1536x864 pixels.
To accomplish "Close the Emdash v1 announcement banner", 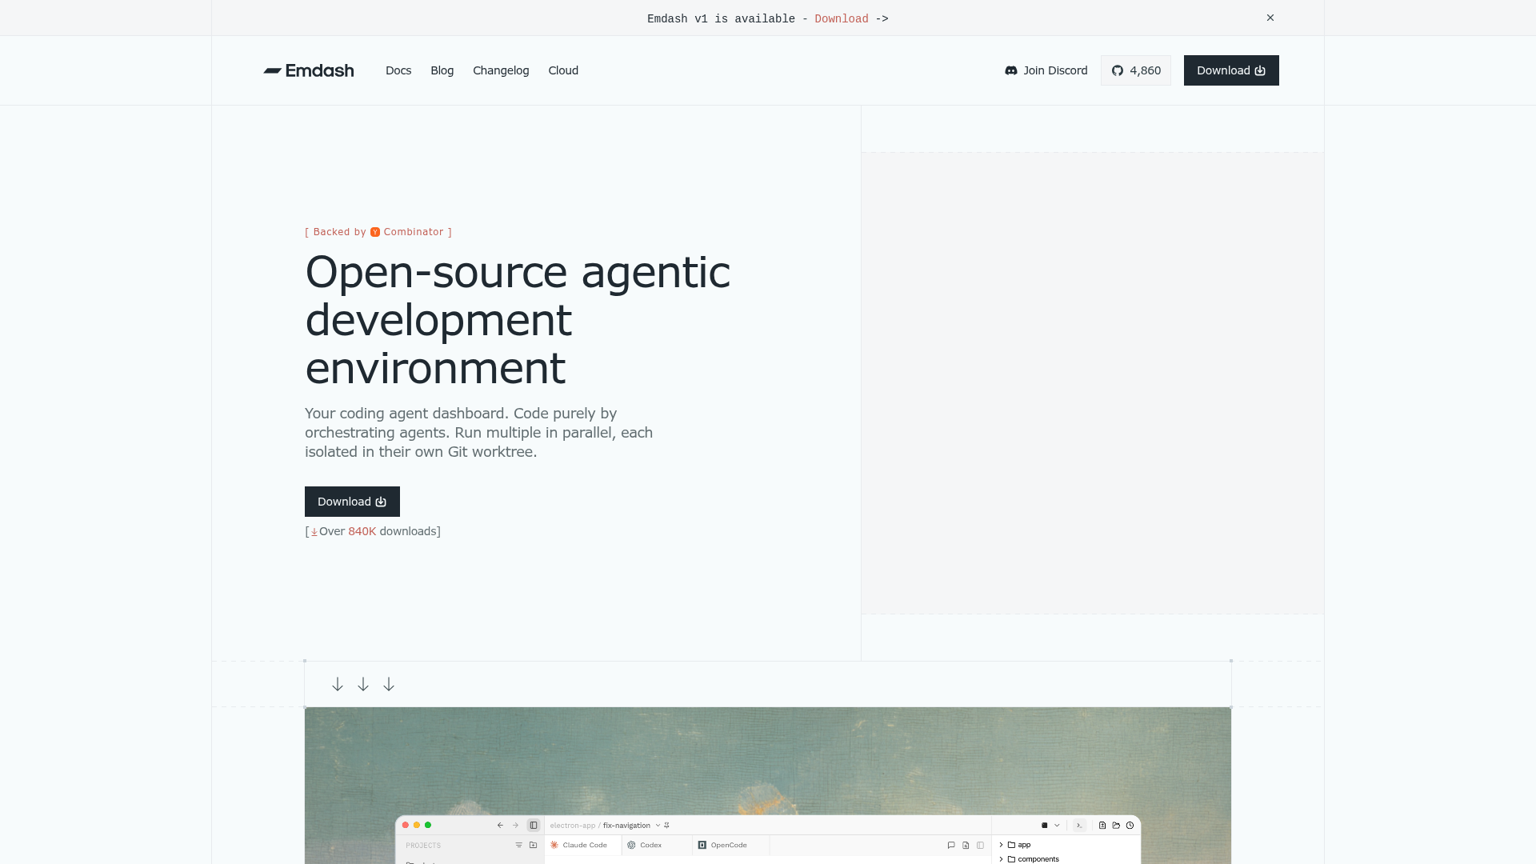I will (x=1270, y=18).
